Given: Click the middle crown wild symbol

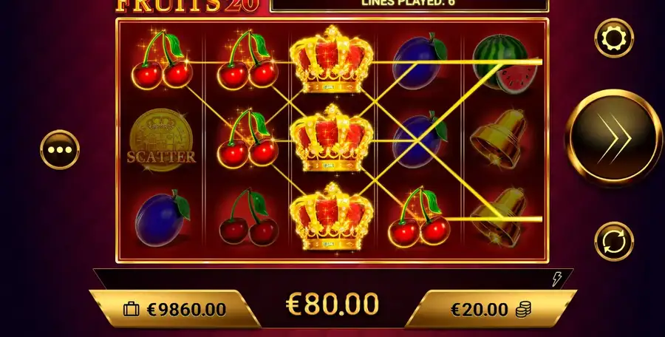Looking at the screenshot, I should coord(331,138).
